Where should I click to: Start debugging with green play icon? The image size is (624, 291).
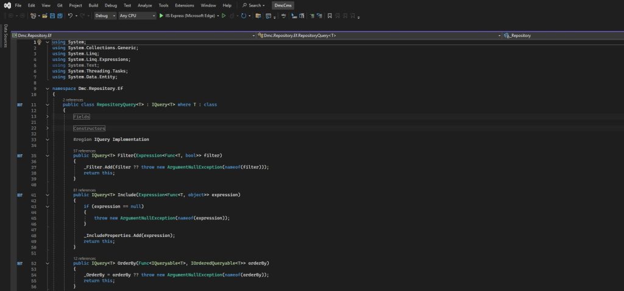(161, 16)
